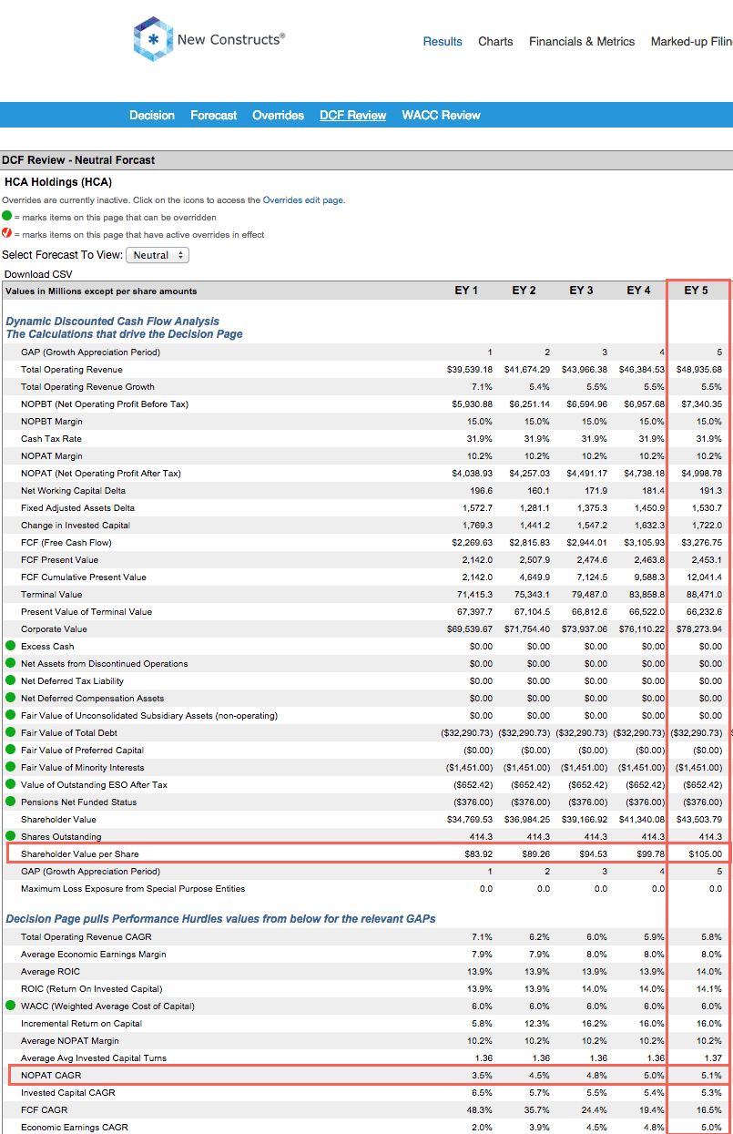Viewport: 733px width, 1134px height.
Task: Click the Maximum Loss Exposure row label
Action: (134, 889)
